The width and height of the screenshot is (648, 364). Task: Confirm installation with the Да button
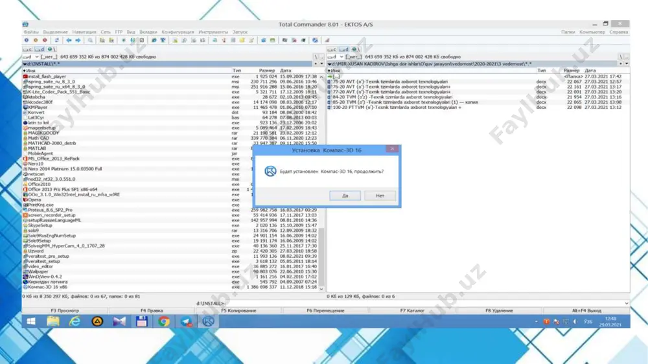(345, 196)
